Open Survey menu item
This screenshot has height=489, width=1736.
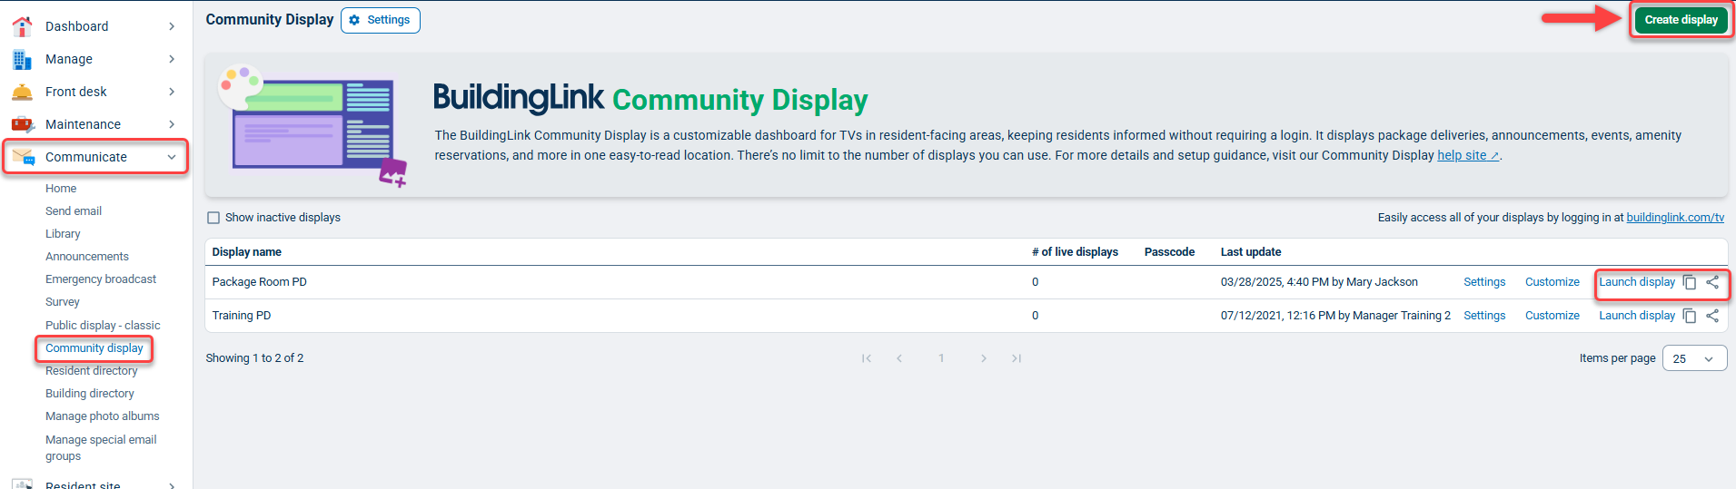click(x=63, y=302)
